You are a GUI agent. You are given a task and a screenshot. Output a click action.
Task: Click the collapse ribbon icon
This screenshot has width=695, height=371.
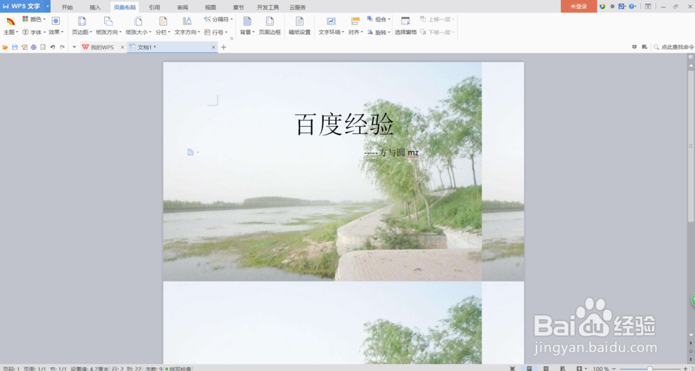tap(648, 7)
